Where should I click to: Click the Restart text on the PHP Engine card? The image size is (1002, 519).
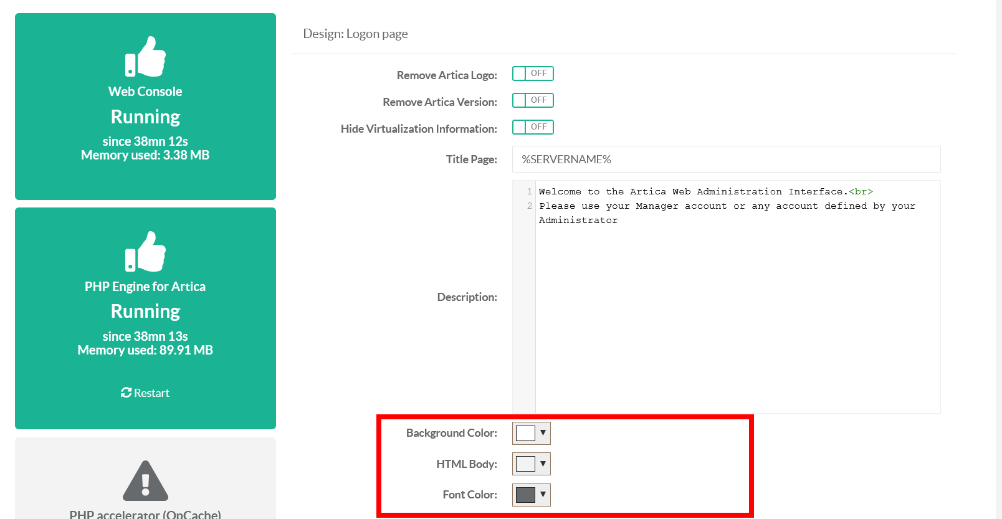[x=151, y=393]
